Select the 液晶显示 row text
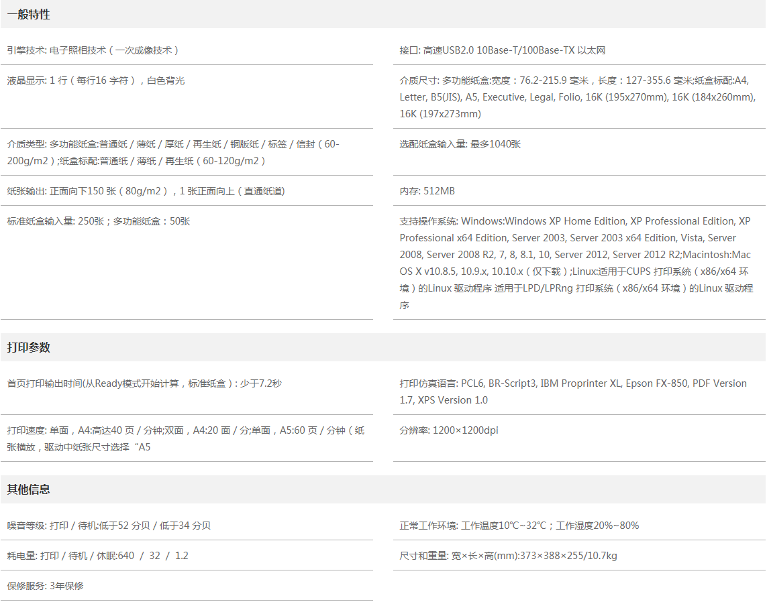Viewport: 767px width, 606px height. (95, 80)
